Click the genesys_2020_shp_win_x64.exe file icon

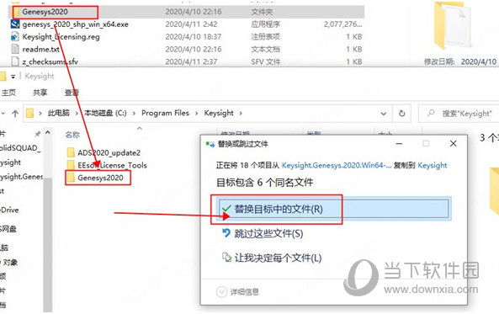coord(15,24)
